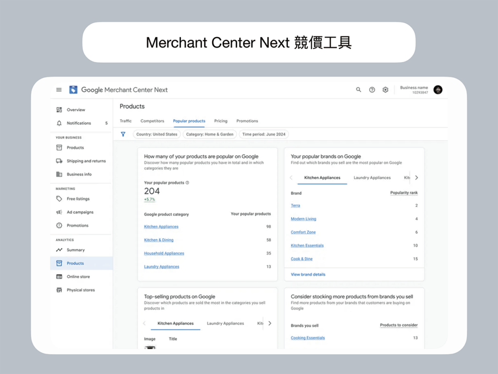Open the Promotions tab in Products
The height and width of the screenshot is (374, 498).
point(247,121)
